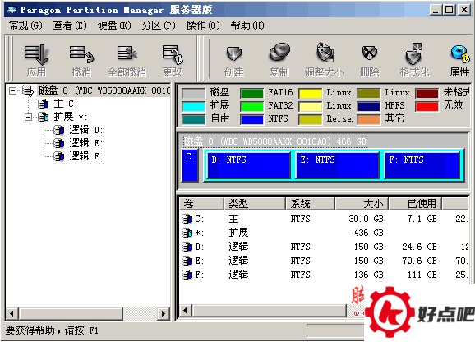Select the 磁盘 0 disk icon in tree
475x342 pixels.
tap(28, 90)
